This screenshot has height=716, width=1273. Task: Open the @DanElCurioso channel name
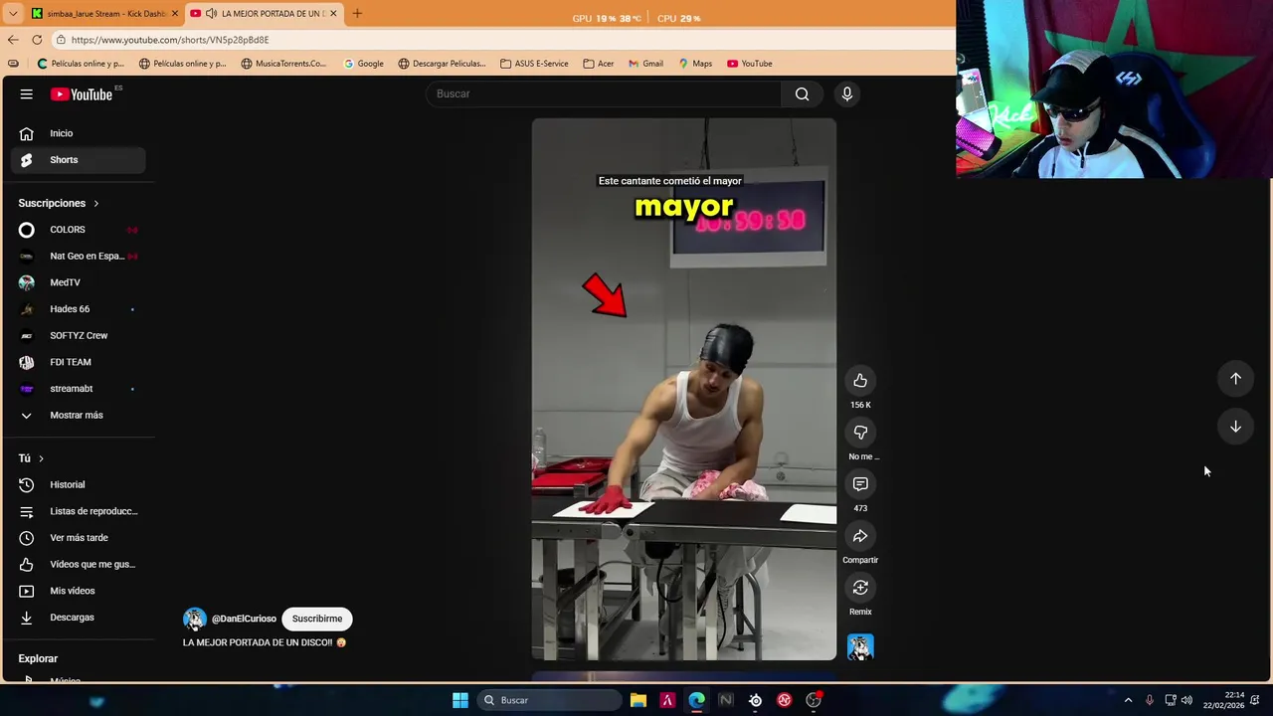click(244, 619)
